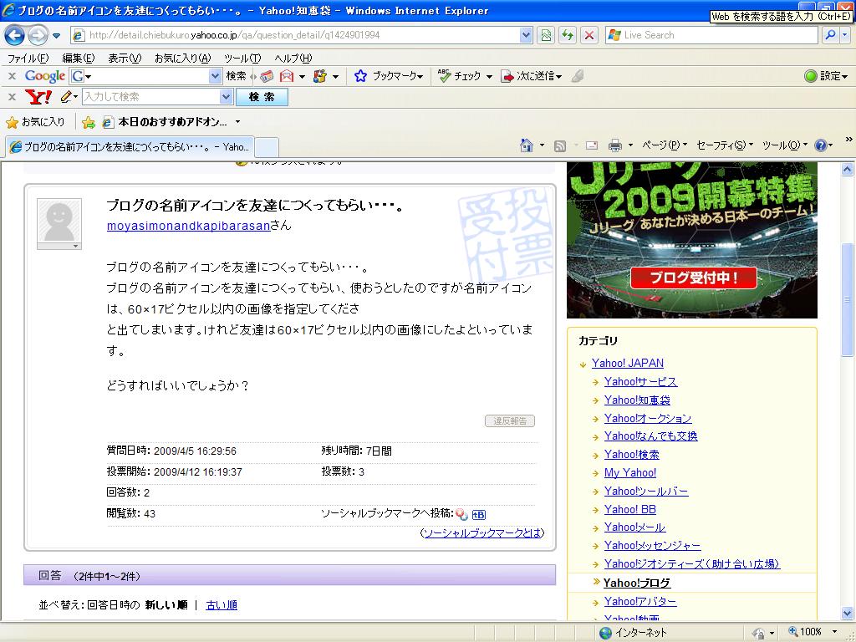
Task: Click the Google toolbar 検索 button
Action: pos(236,76)
